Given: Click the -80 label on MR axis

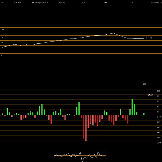Looking at the screenshot, I should (x=158, y=138).
